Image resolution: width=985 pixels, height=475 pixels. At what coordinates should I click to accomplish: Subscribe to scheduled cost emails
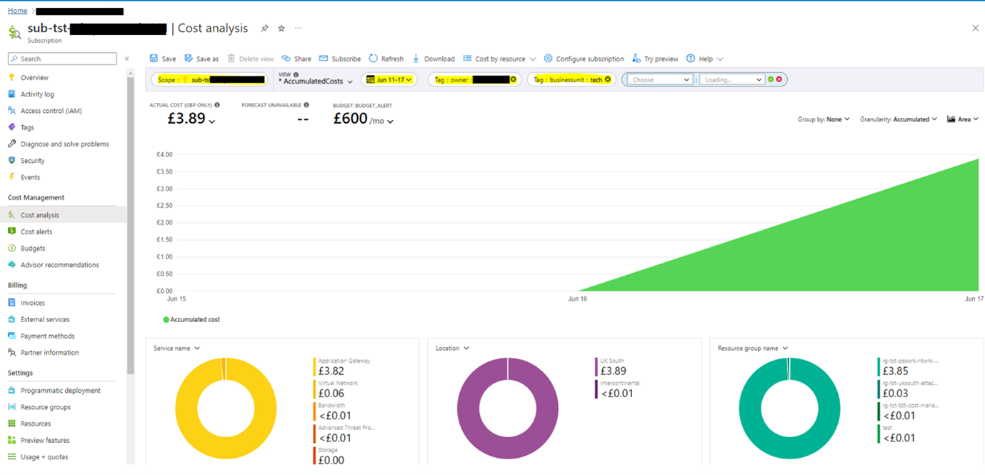tap(340, 59)
